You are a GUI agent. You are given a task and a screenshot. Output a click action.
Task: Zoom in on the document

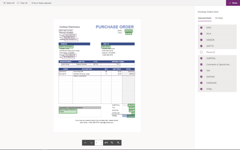(118, 143)
